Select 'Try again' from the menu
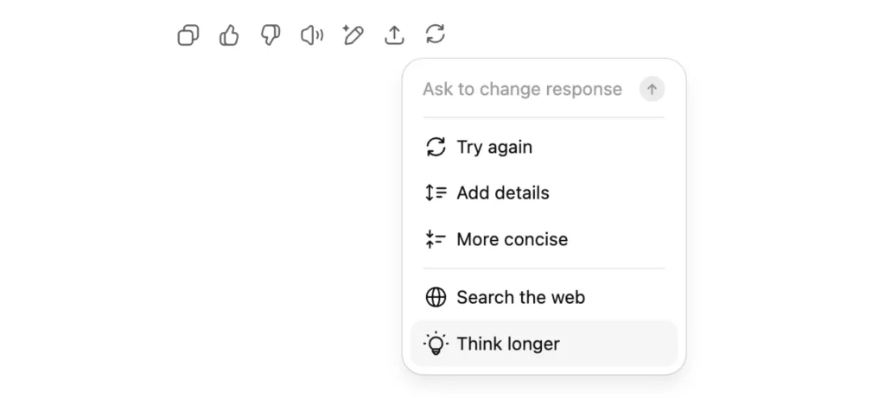885x398 pixels. point(494,148)
